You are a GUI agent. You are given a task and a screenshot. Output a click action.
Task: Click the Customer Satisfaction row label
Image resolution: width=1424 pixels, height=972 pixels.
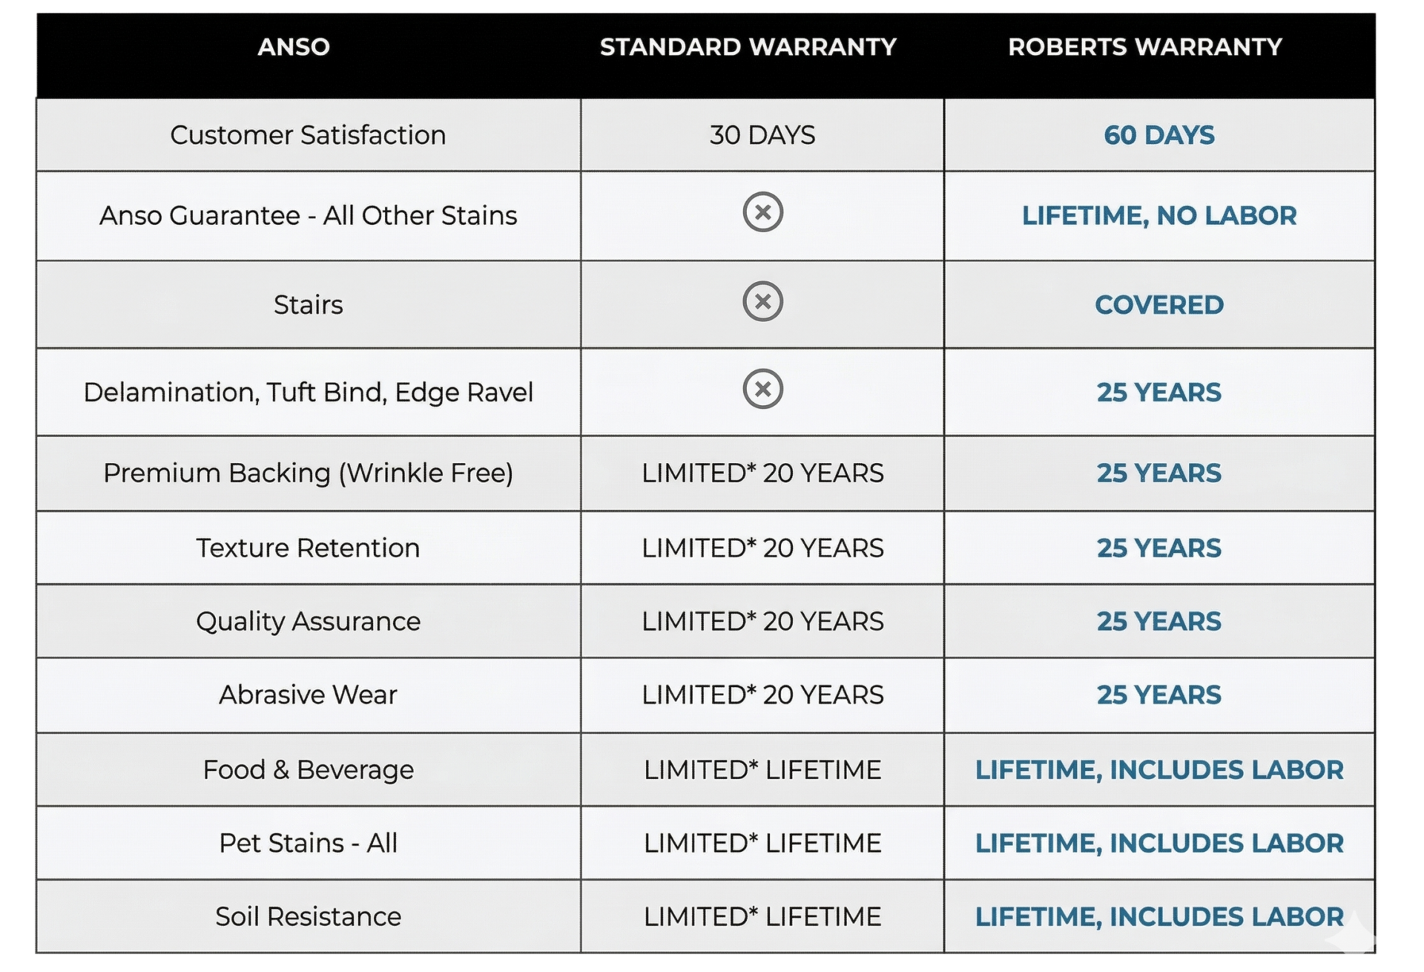point(308,135)
